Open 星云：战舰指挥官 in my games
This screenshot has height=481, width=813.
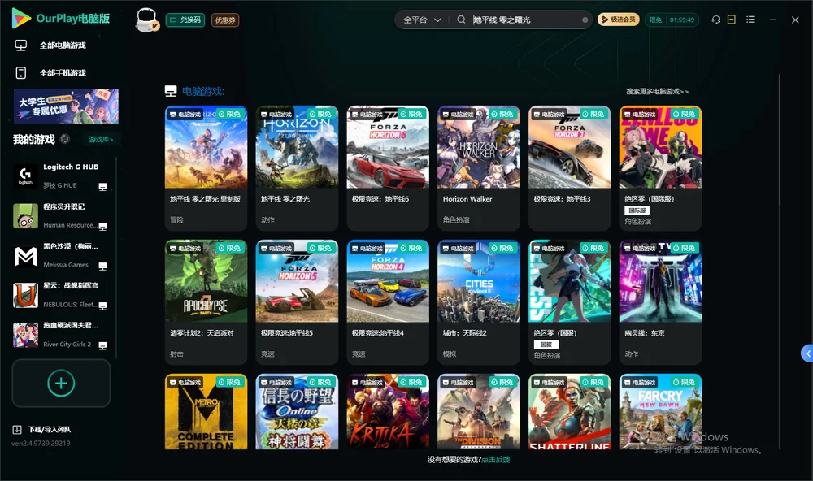pos(61,296)
